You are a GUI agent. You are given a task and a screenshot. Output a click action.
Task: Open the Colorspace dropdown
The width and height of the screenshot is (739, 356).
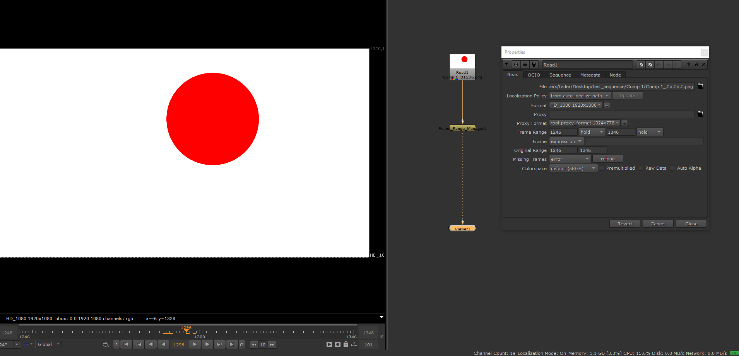(573, 168)
